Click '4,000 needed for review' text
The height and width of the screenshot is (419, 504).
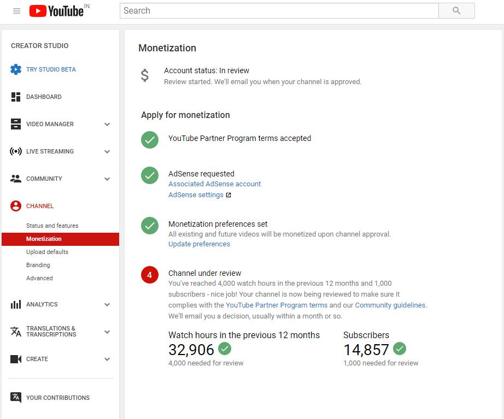point(206,363)
